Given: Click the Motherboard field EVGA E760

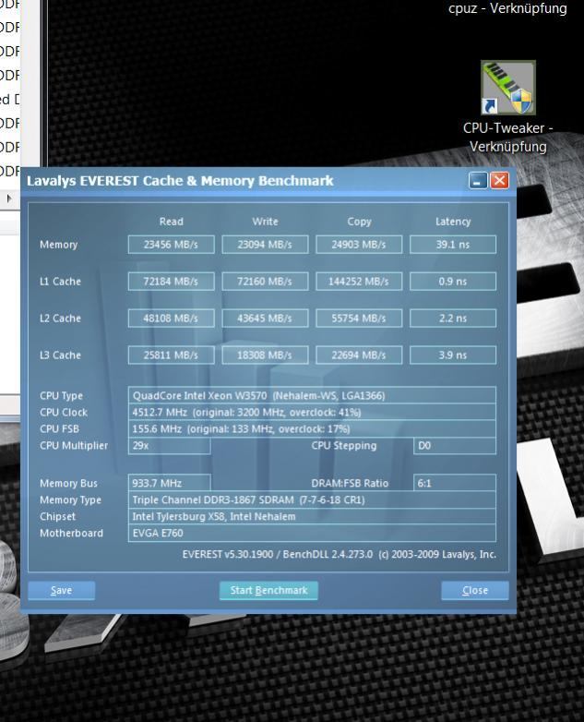Looking at the screenshot, I should tap(312, 533).
